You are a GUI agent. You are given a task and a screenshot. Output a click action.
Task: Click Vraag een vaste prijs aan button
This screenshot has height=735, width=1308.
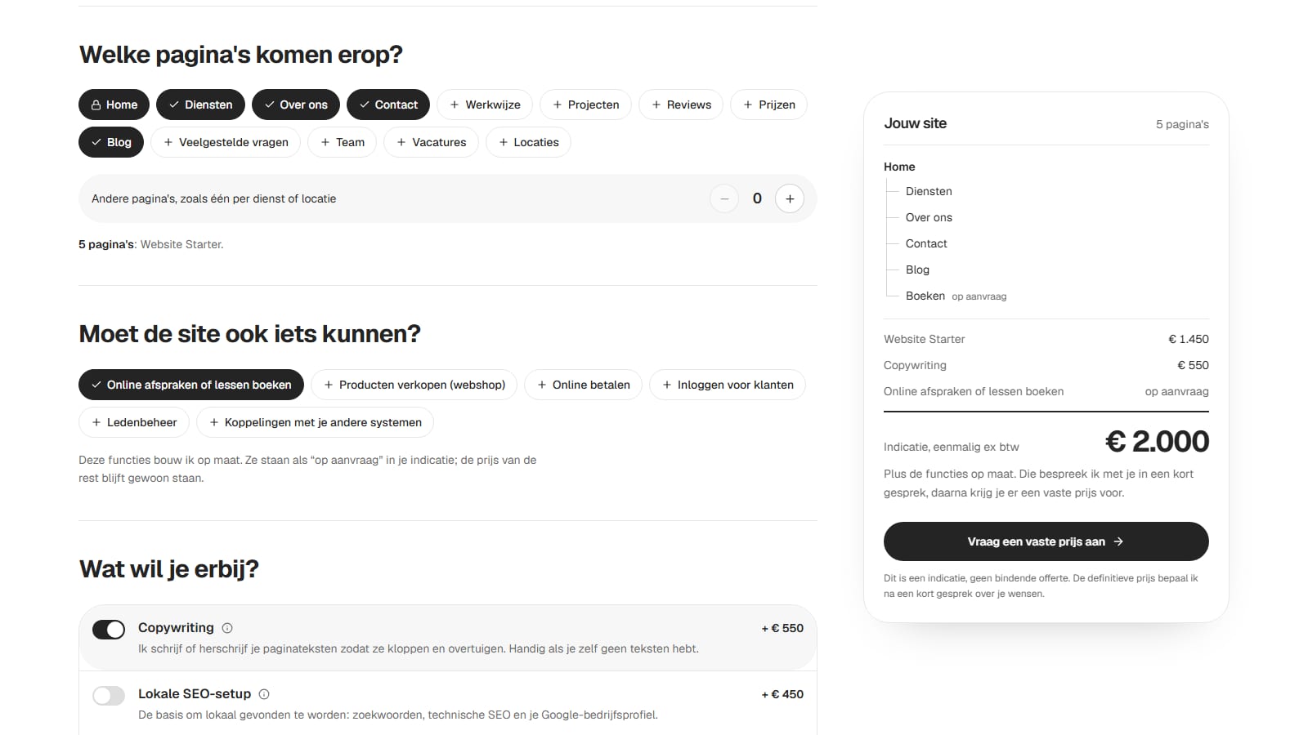(1046, 541)
